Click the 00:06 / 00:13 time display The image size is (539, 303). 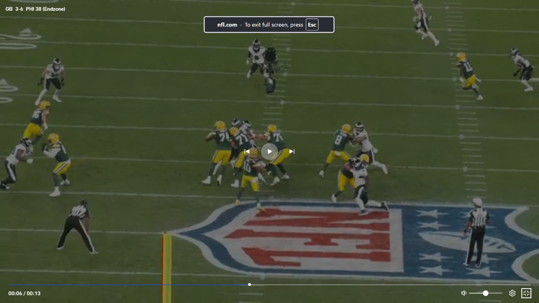[x=24, y=293]
